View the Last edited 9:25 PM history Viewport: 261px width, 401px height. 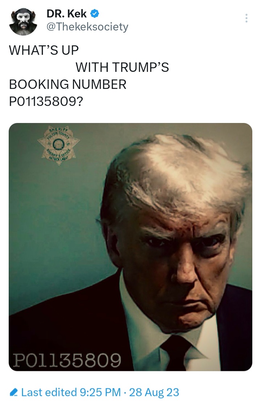pos(71,392)
